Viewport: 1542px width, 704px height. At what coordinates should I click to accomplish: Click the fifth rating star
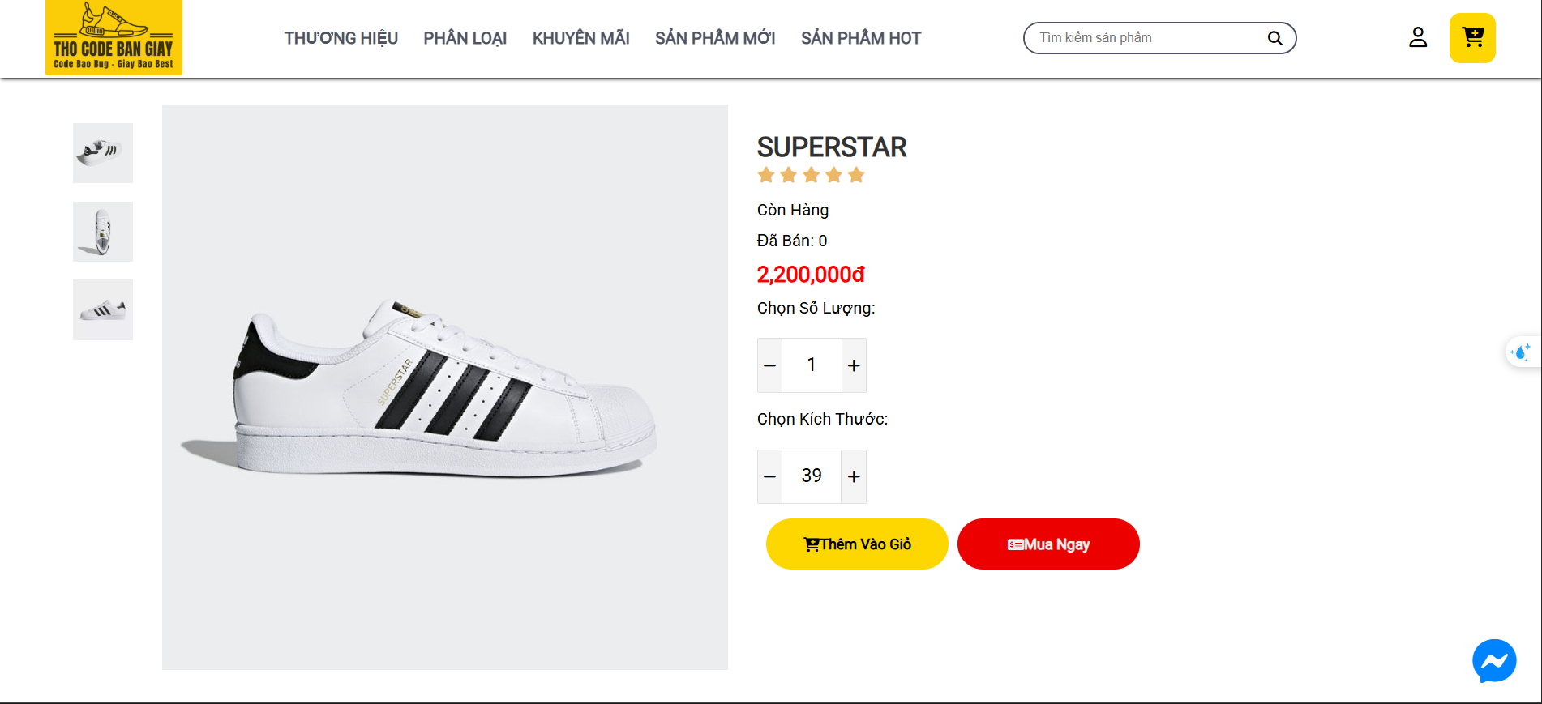click(857, 175)
